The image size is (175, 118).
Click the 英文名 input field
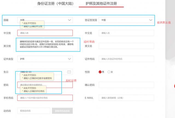(x=126, y=46)
